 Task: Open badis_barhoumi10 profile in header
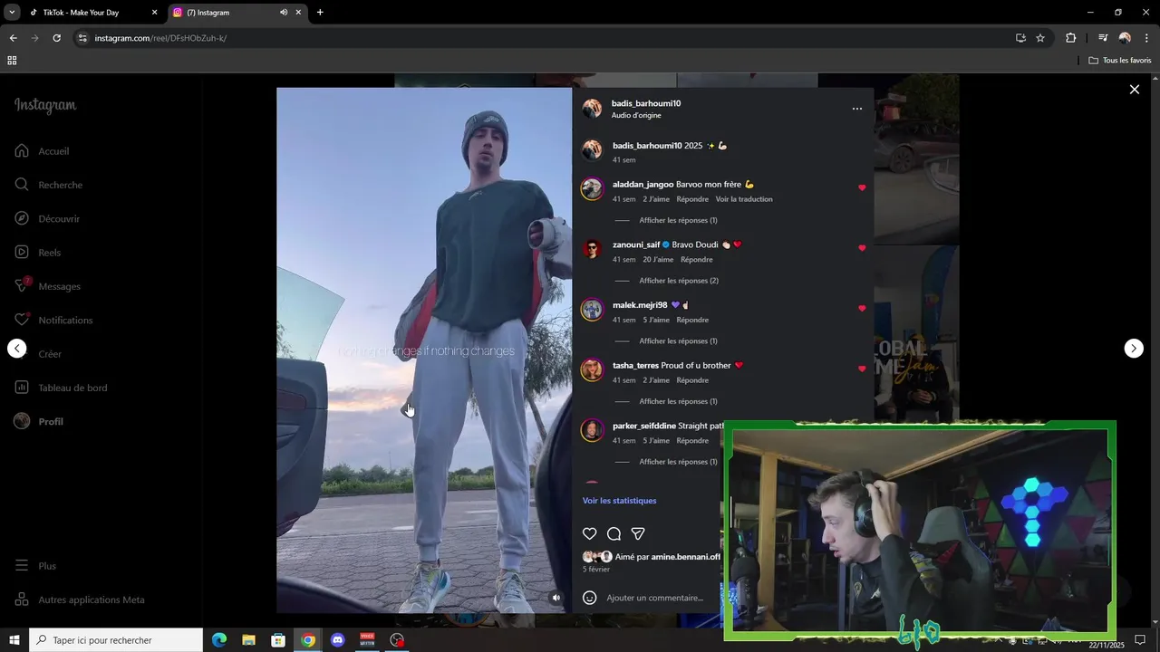646,103
